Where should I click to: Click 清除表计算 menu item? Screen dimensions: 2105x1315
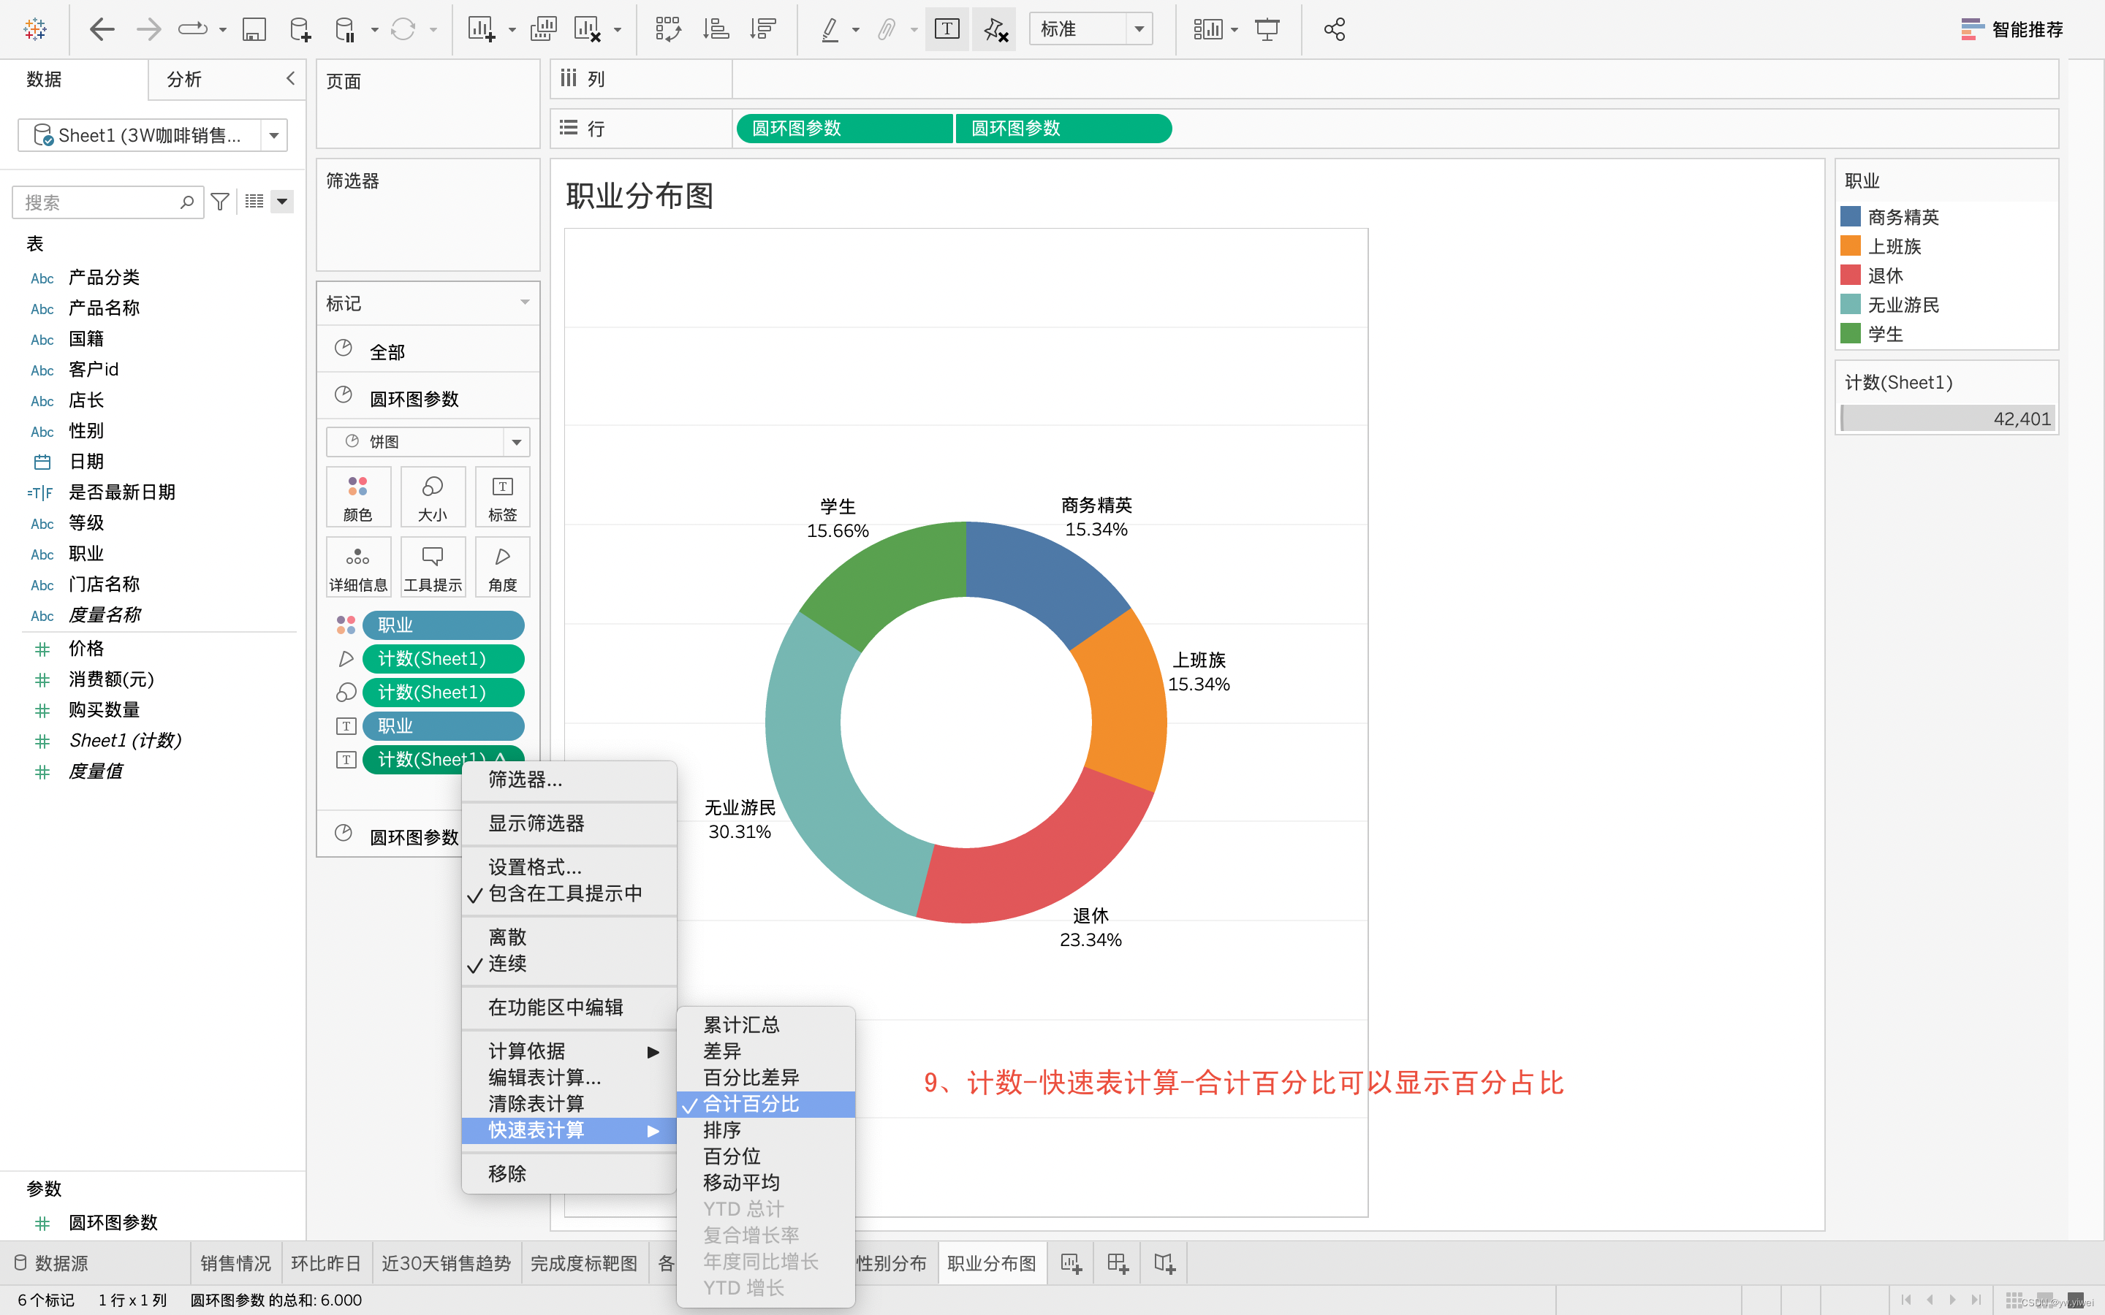pos(569,1104)
